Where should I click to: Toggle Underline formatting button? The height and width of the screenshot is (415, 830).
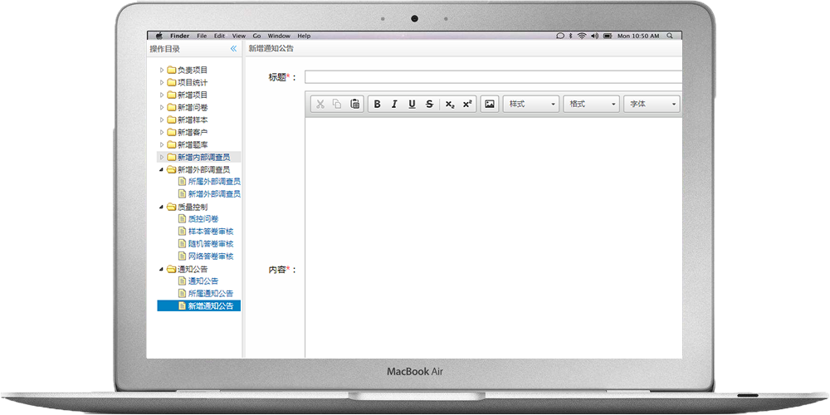click(412, 105)
